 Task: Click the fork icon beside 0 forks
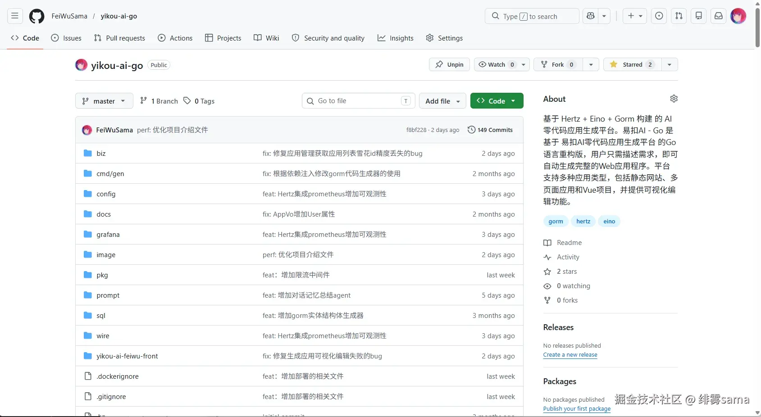[547, 300]
